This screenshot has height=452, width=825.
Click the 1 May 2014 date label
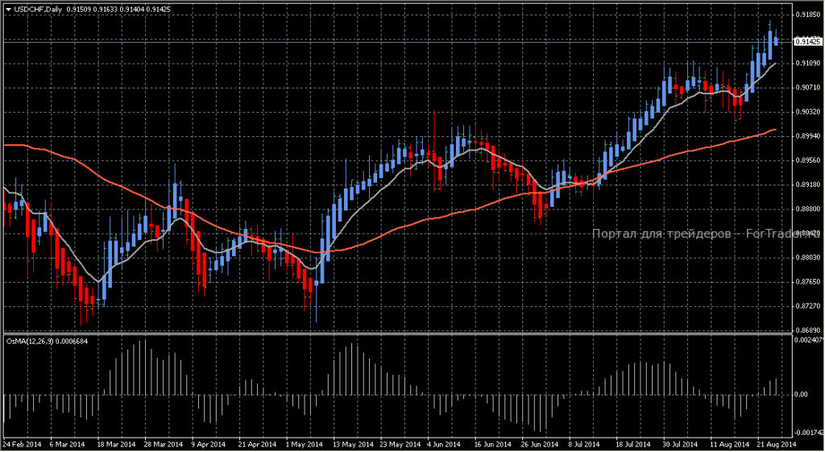pyautogui.click(x=304, y=445)
